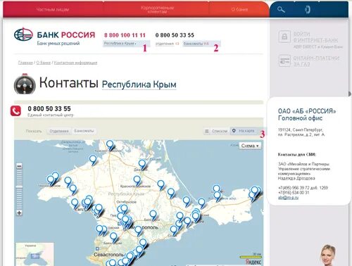
Task: Click the header 0 800 50 33 55 number
Action: coord(175,35)
